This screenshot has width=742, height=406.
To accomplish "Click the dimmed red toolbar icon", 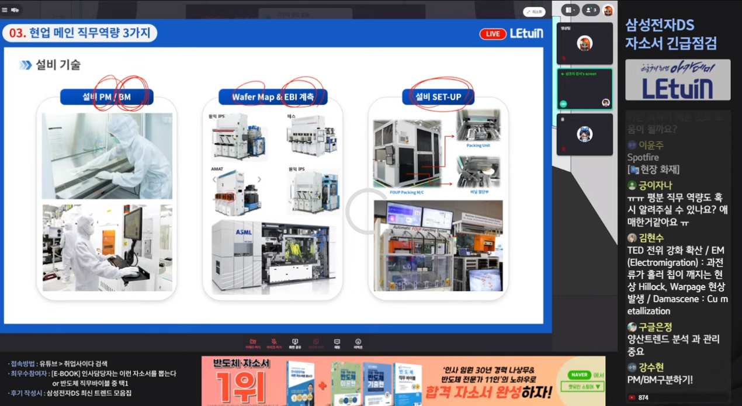I will click(x=315, y=343).
